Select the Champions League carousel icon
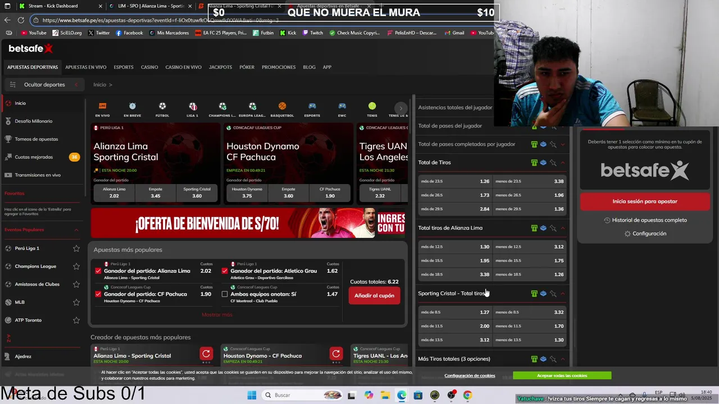Image resolution: width=719 pixels, height=404 pixels. (x=222, y=106)
